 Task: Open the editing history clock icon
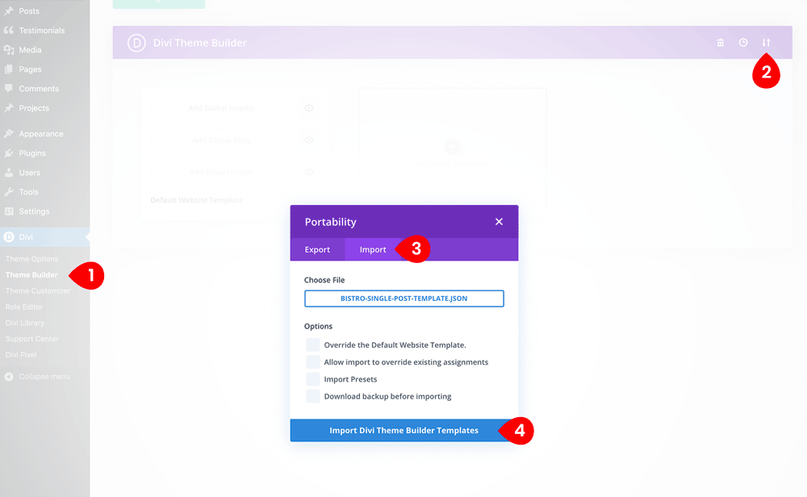pos(743,42)
